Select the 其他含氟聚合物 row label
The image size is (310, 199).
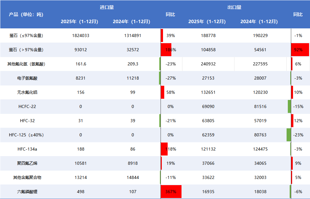27,177
